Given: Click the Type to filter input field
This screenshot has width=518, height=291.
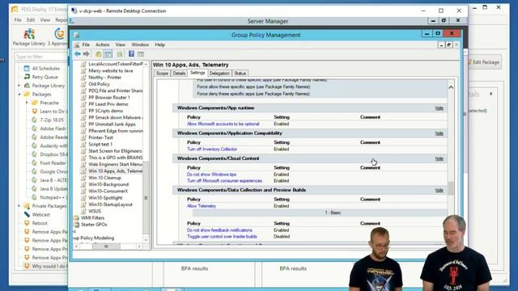Looking at the screenshot, I should [x=41, y=57].
